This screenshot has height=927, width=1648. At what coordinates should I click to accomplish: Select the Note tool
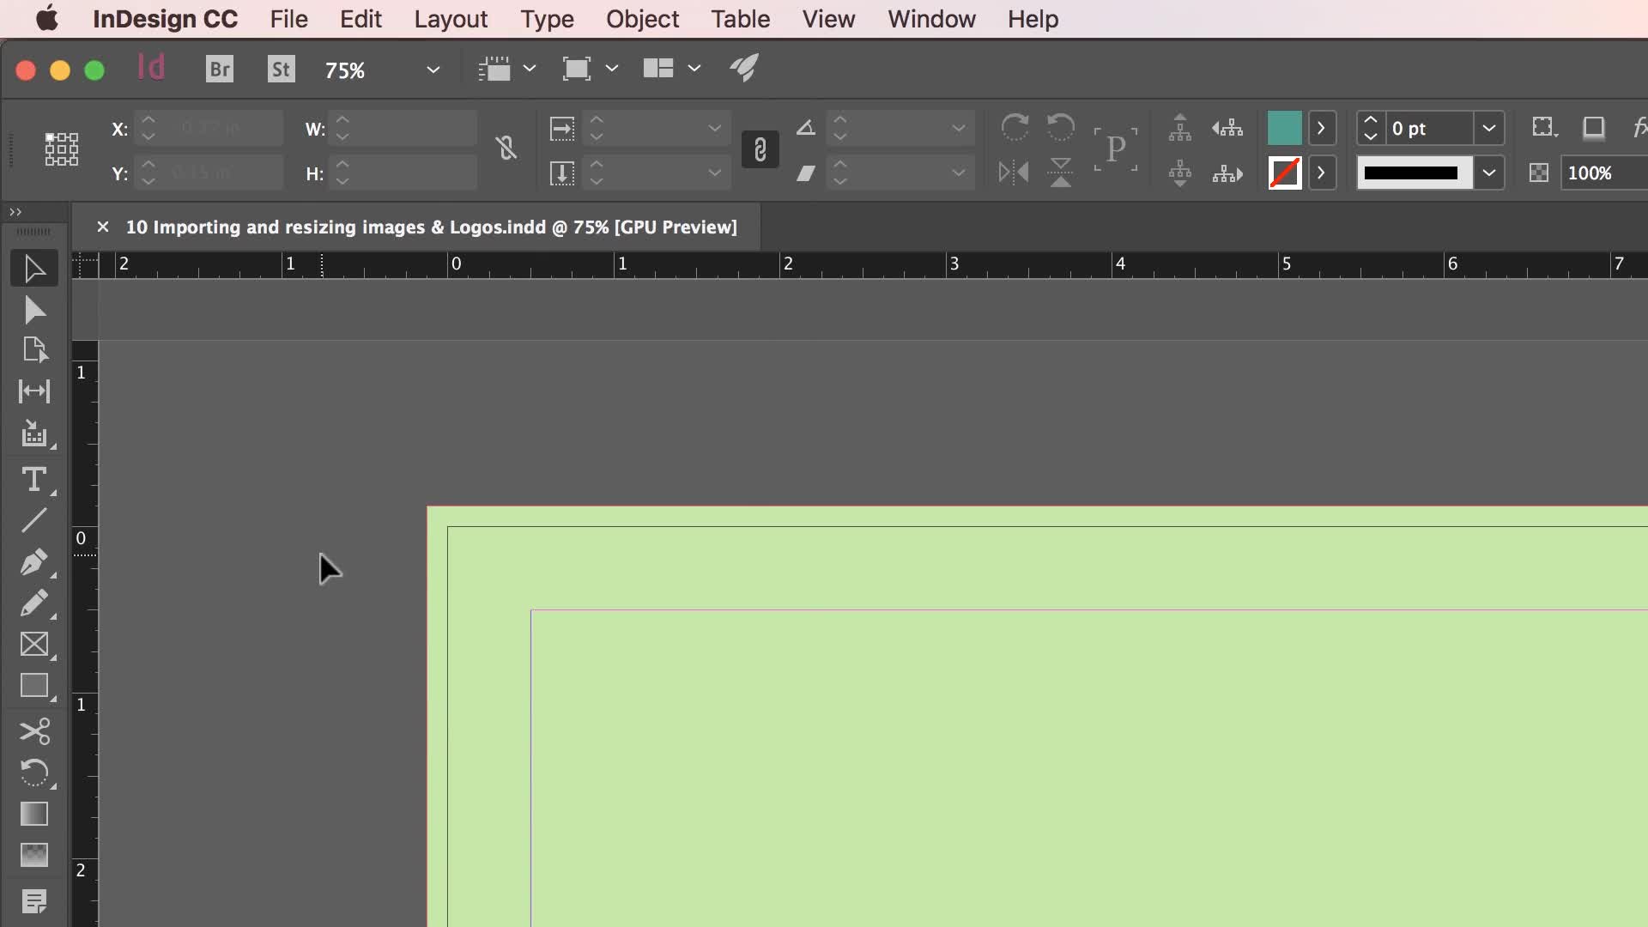click(x=34, y=901)
